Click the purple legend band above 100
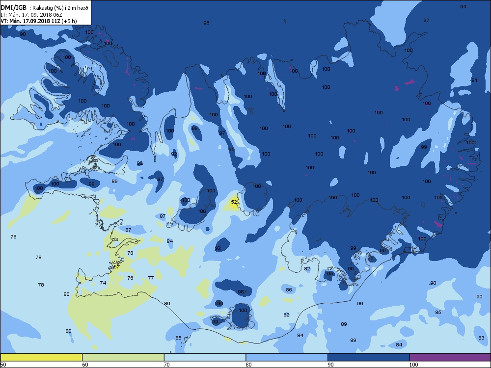491x368 pixels. pyautogui.click(x=450, y=357)
